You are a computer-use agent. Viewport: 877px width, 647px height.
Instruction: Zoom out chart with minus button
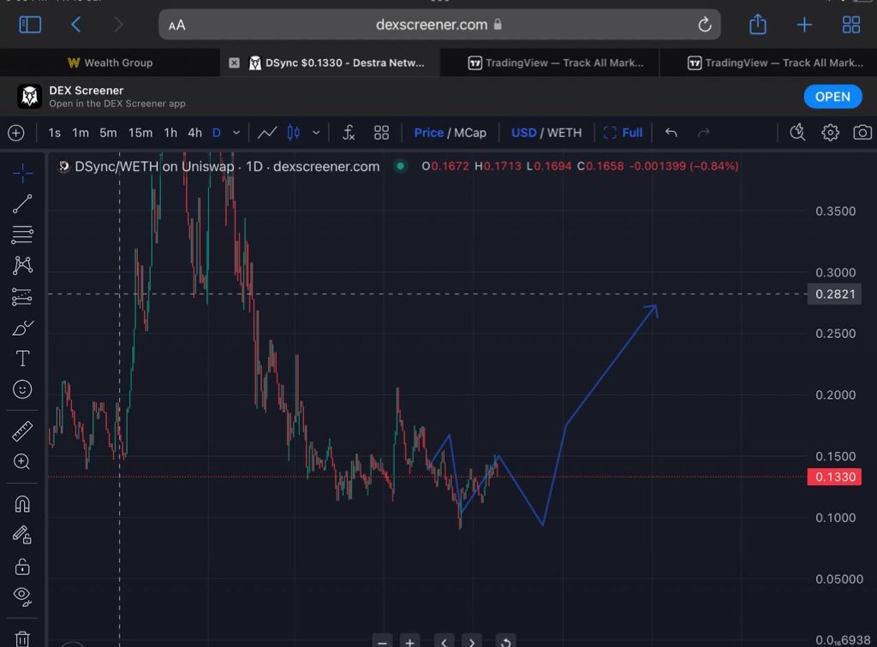tap(382, 641)
